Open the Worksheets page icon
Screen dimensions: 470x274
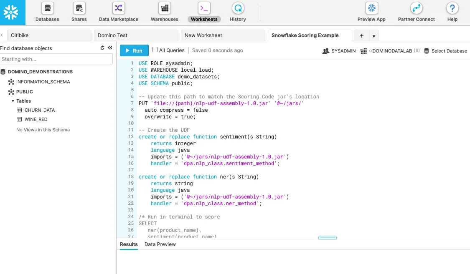(204, 8)
